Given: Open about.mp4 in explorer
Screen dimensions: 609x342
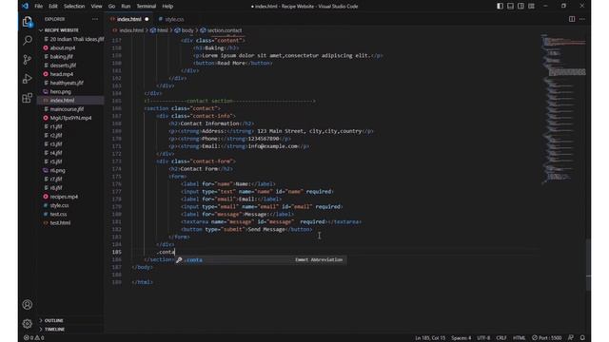Looking at the screenshot, I should 63,48.
